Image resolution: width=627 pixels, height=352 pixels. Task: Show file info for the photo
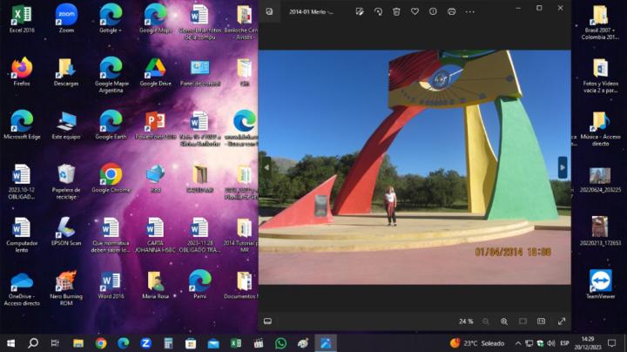click(x=433, y=11)
